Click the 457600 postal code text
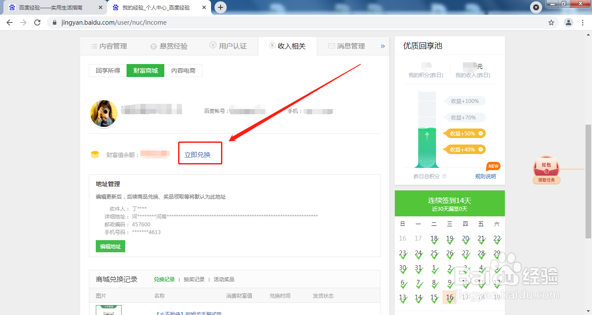 [x=141, y=225]
